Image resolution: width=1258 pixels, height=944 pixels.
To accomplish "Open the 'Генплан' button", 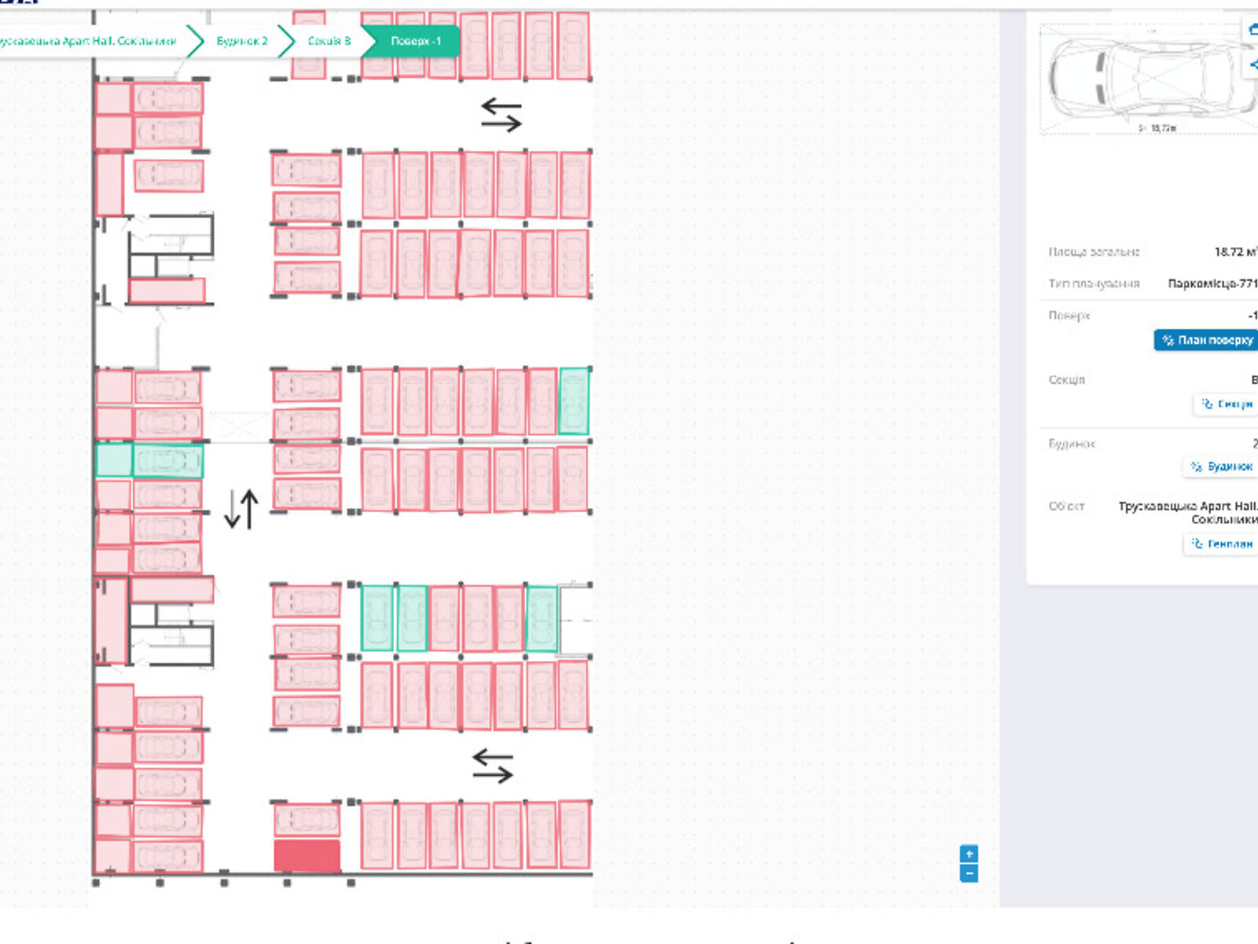I will click(1221, 544).
